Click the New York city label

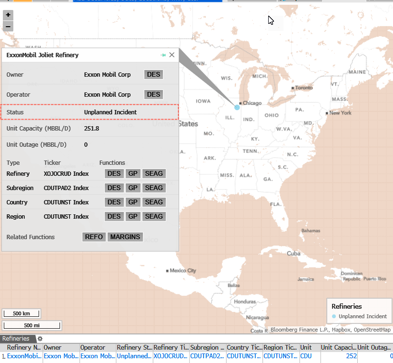340,113
